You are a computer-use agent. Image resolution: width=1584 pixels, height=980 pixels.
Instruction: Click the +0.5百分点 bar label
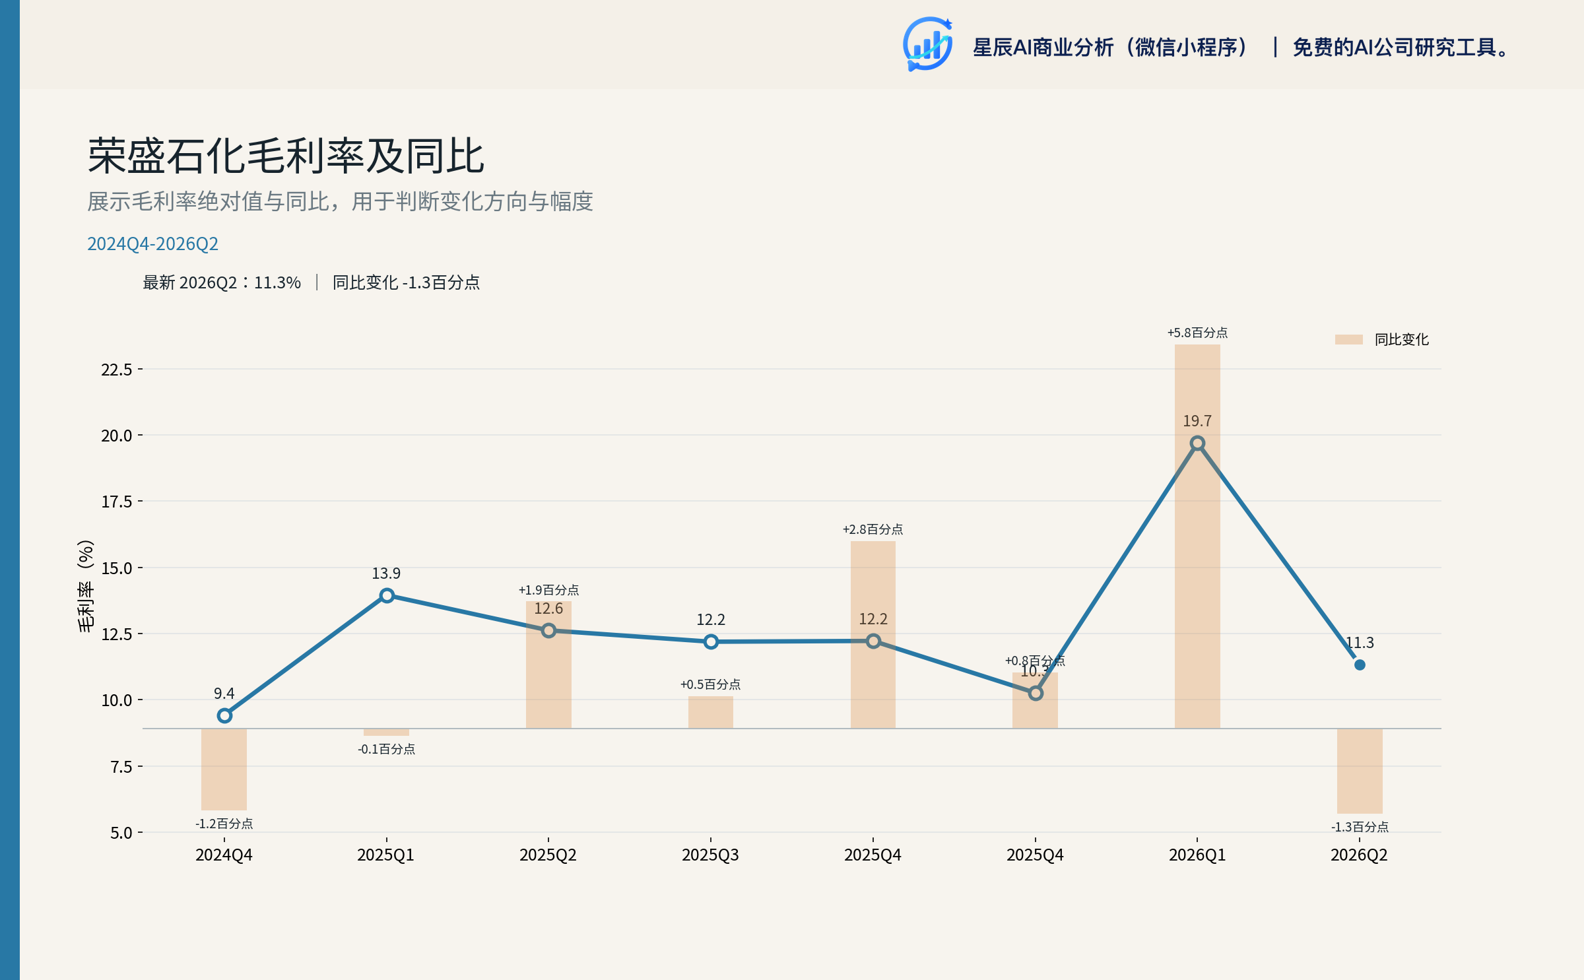(710, 684)
